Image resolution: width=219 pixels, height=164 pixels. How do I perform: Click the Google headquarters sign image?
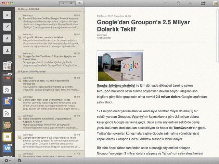pos(120,66)
